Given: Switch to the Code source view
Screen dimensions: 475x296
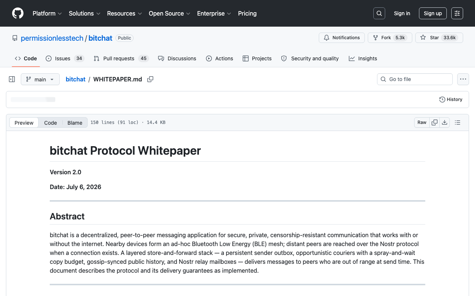Looking at the screenshot, I should (x=50, y=123).
